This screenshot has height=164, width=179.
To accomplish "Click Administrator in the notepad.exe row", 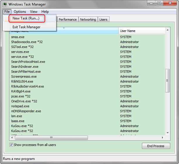I will (129, 106).
